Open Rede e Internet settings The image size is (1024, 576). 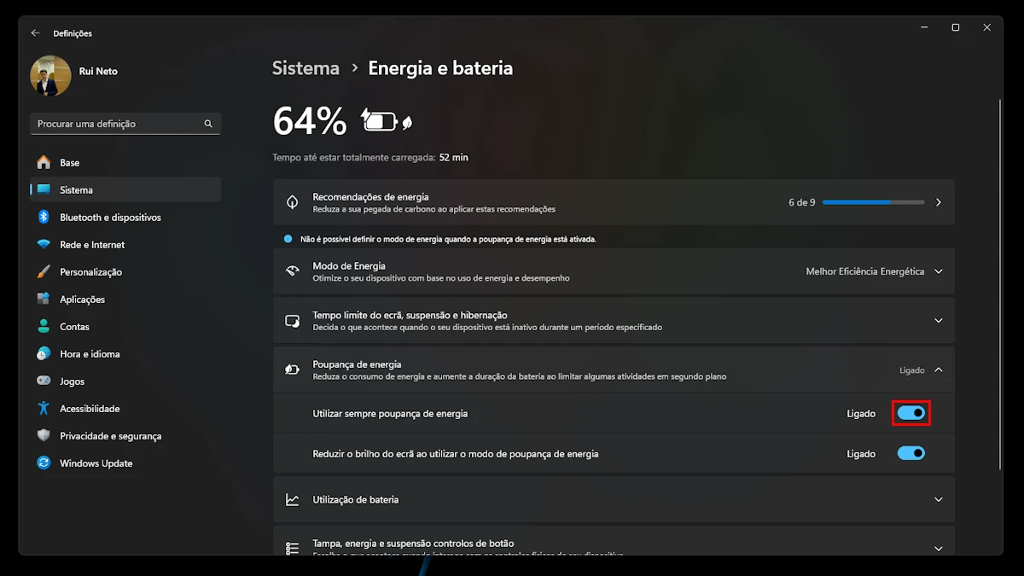point(92,245)
